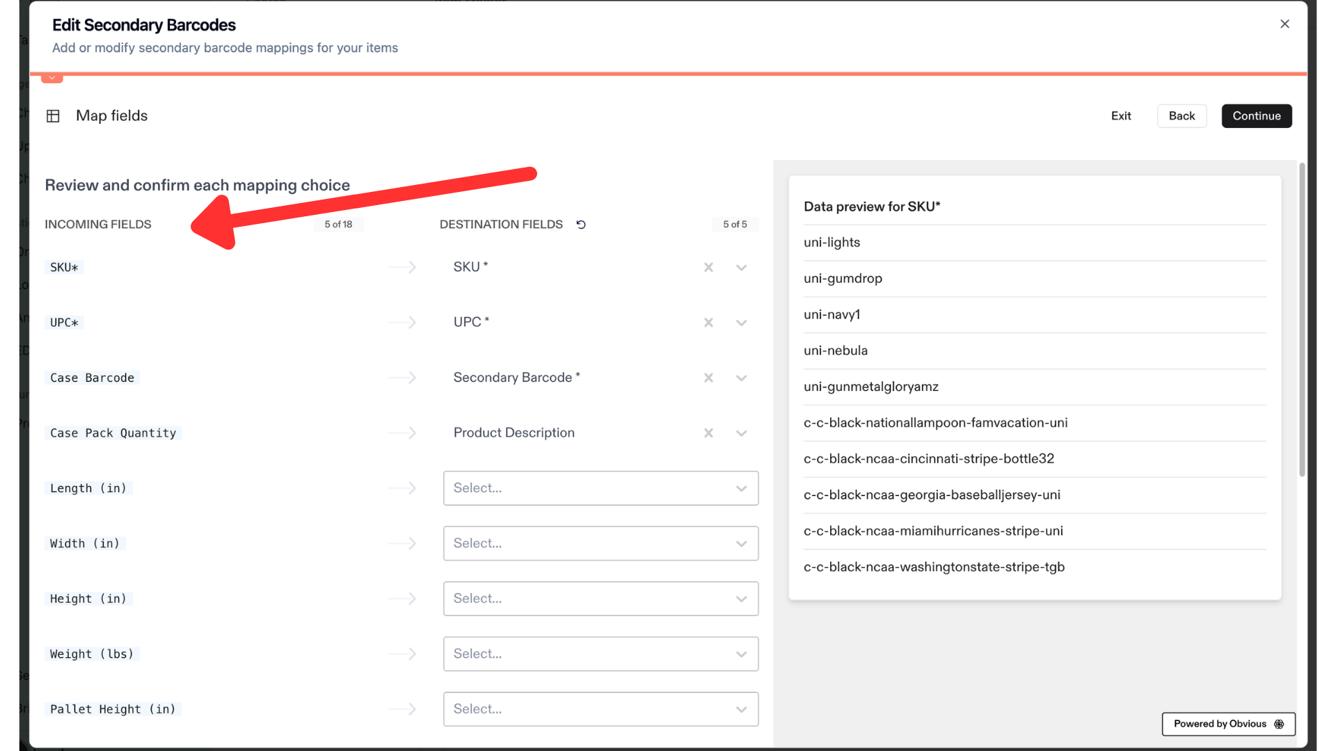Image resolution: width=1336 pixels, height=751 pixels.
Task: Expand the SKU destination dropdown chevron
Action: pyautogui.click(x=742, y=268)
